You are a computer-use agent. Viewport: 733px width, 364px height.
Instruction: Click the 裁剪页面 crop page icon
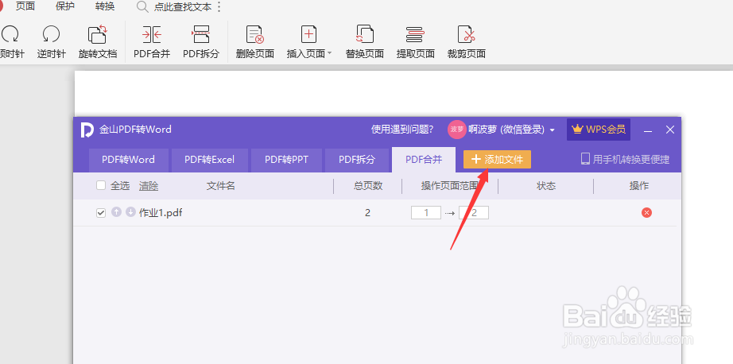[x=466, y=35]
